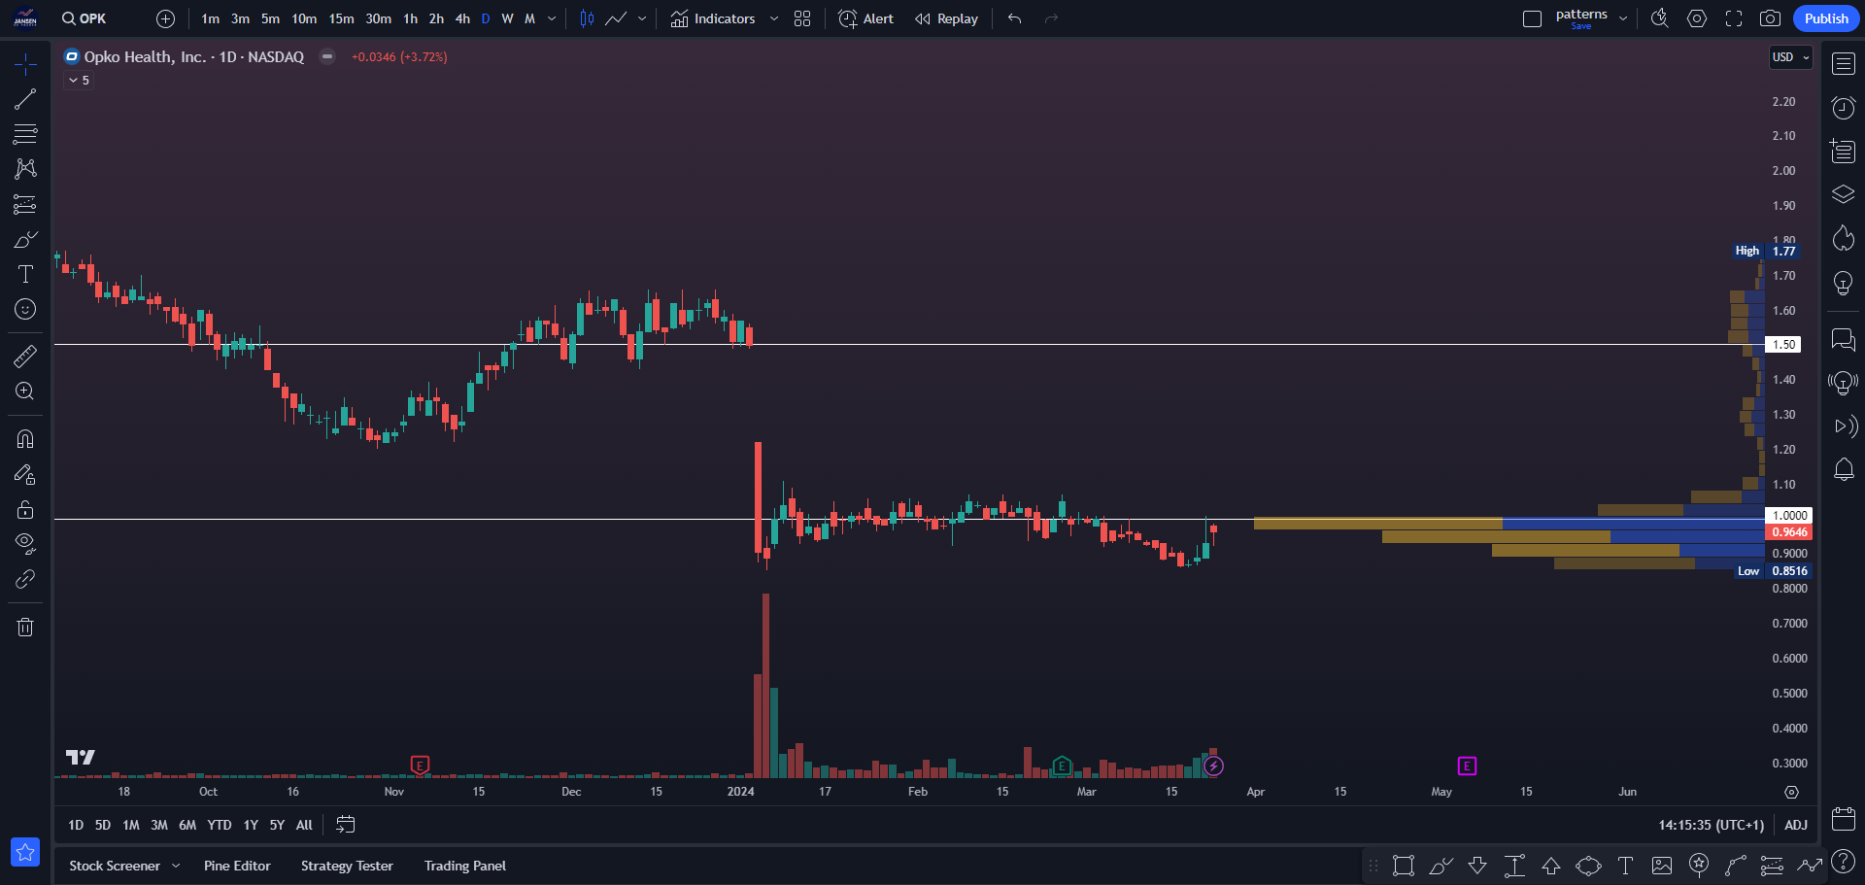Open the notifications bell panel
The height and width of the screenshot is (885, 1865).
tap(1844, 470)
